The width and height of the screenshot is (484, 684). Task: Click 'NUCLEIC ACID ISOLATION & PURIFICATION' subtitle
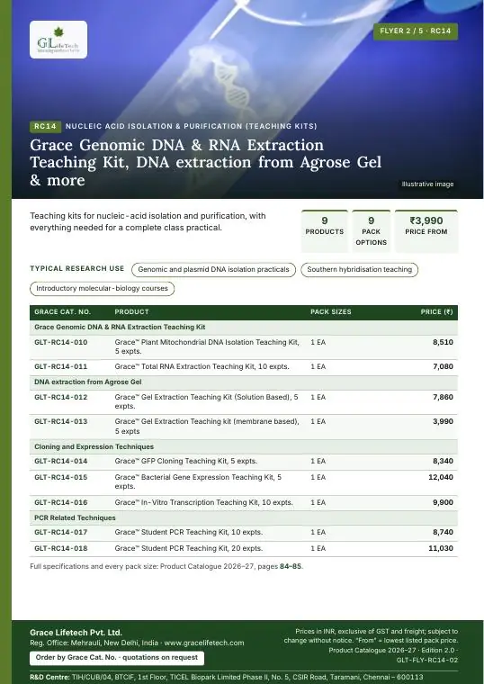point(191,127)
